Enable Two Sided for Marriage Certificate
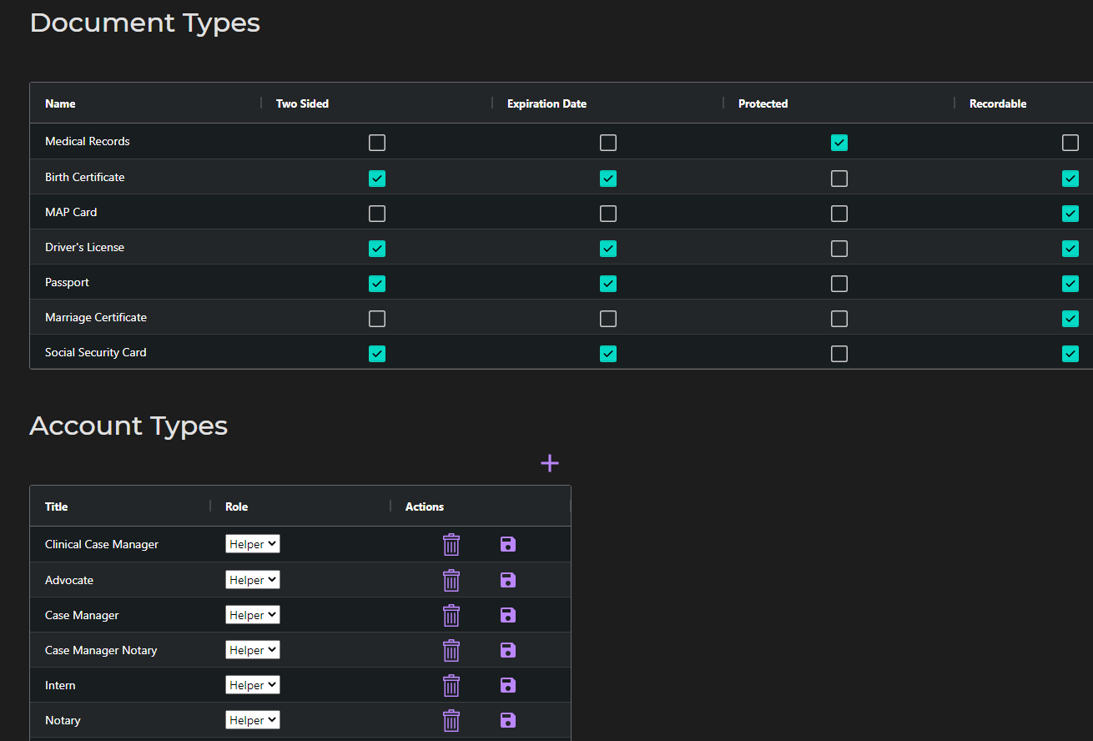Screen dimensions: 1093x741 (x=377, y=318)
